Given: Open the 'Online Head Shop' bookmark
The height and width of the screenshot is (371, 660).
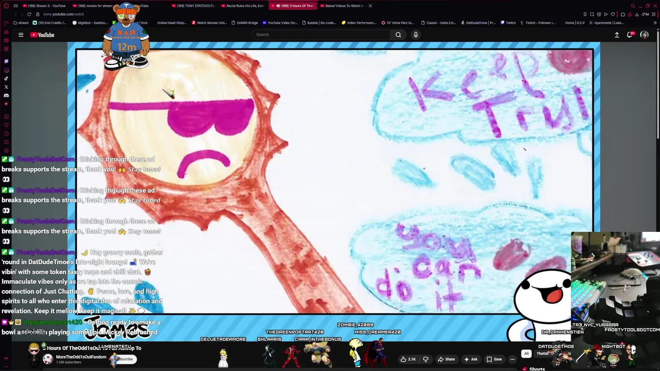Looking at the screenshot, I should point(171,23).
